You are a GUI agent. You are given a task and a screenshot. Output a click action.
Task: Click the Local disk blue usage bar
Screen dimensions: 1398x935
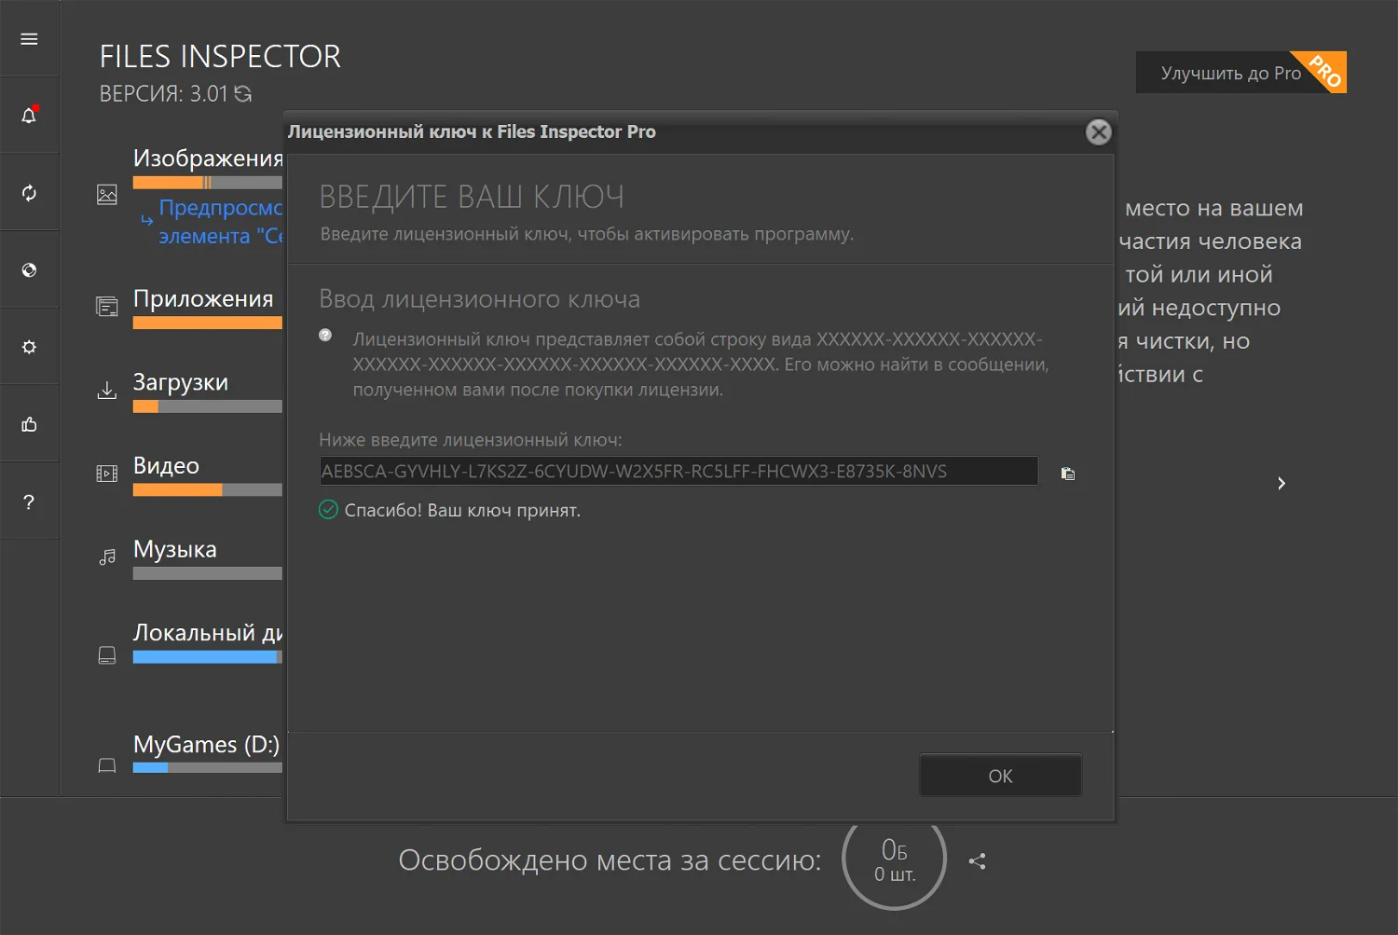[208, 656]
